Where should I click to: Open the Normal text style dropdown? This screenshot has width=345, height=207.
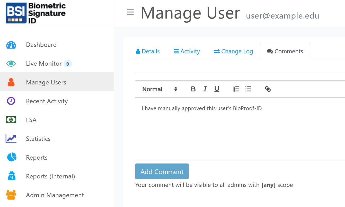[x=160, y=89]
